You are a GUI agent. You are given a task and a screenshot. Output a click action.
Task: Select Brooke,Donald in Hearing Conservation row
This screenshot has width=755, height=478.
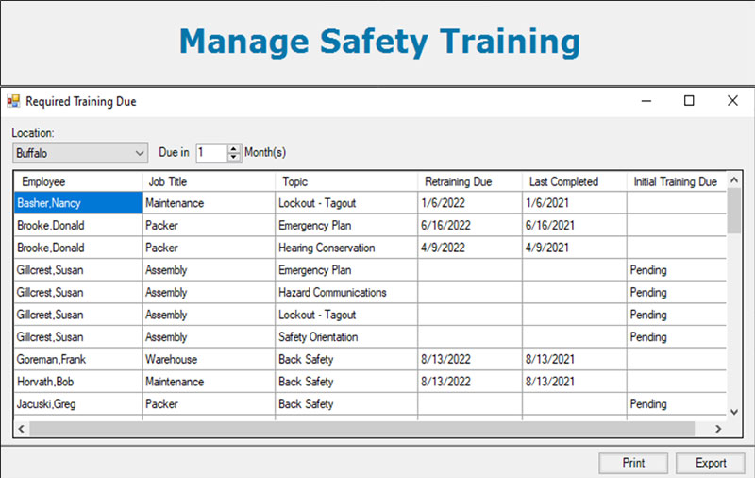(78, 248)
